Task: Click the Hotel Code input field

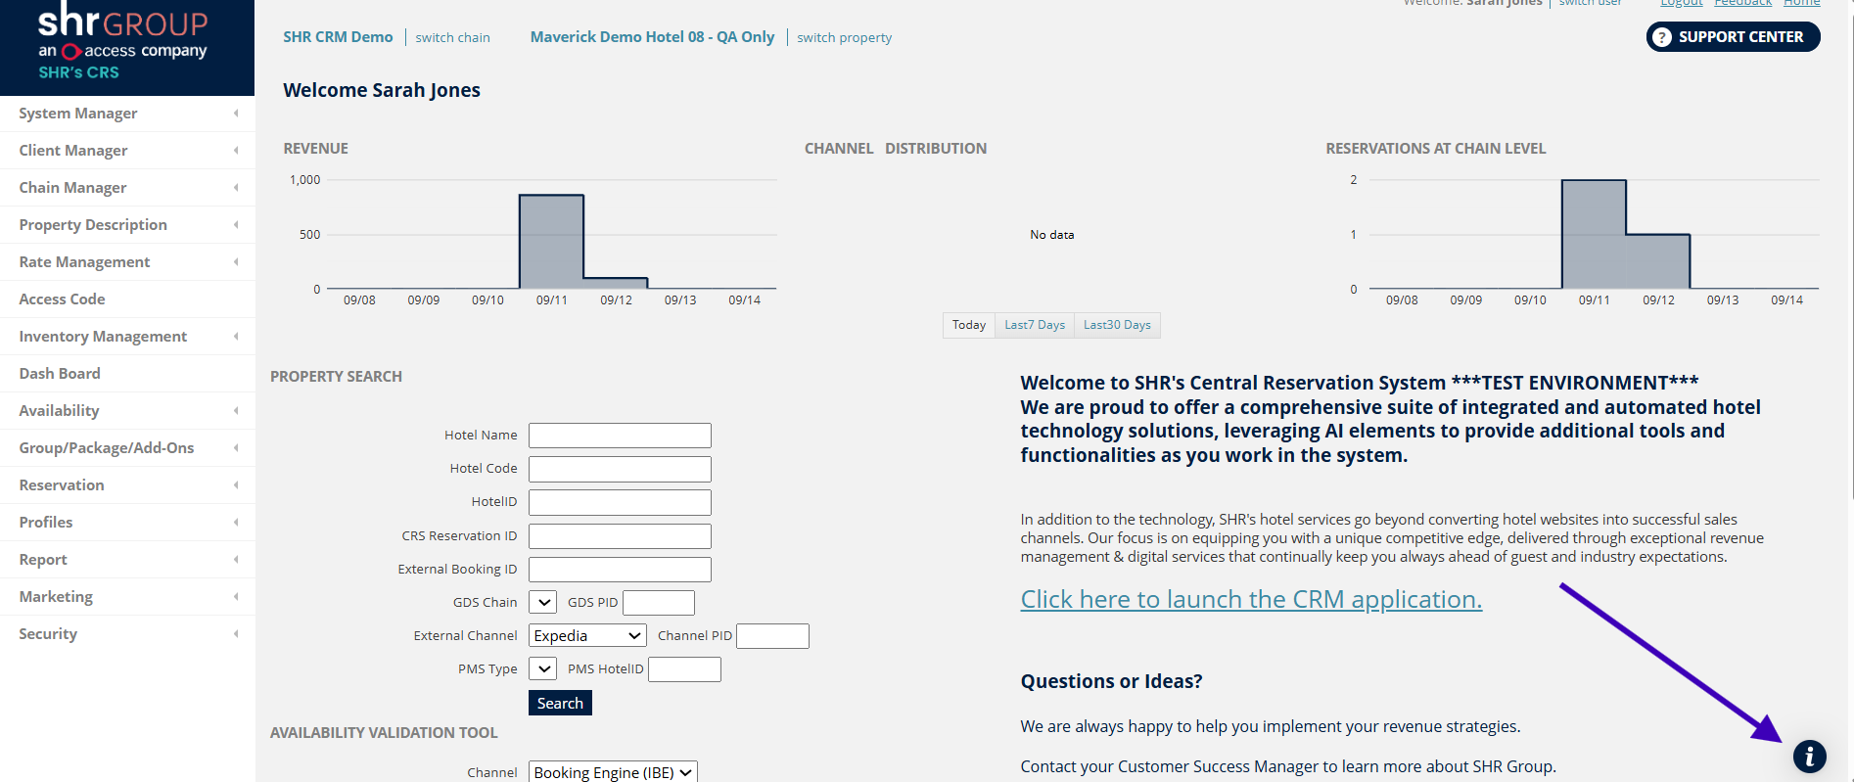Action: coord(620,469)
